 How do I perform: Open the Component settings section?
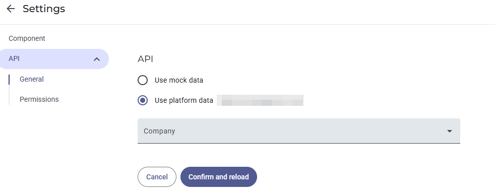click(27, 38)
